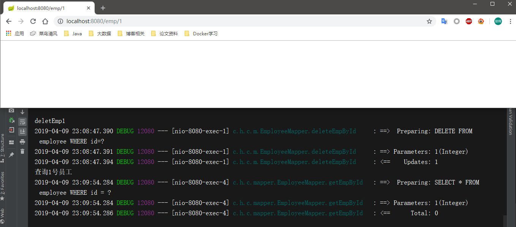Open Adblock Plus extension
Image resolution: width=516 pixels, height=227 pixels.
click(469, 21)
